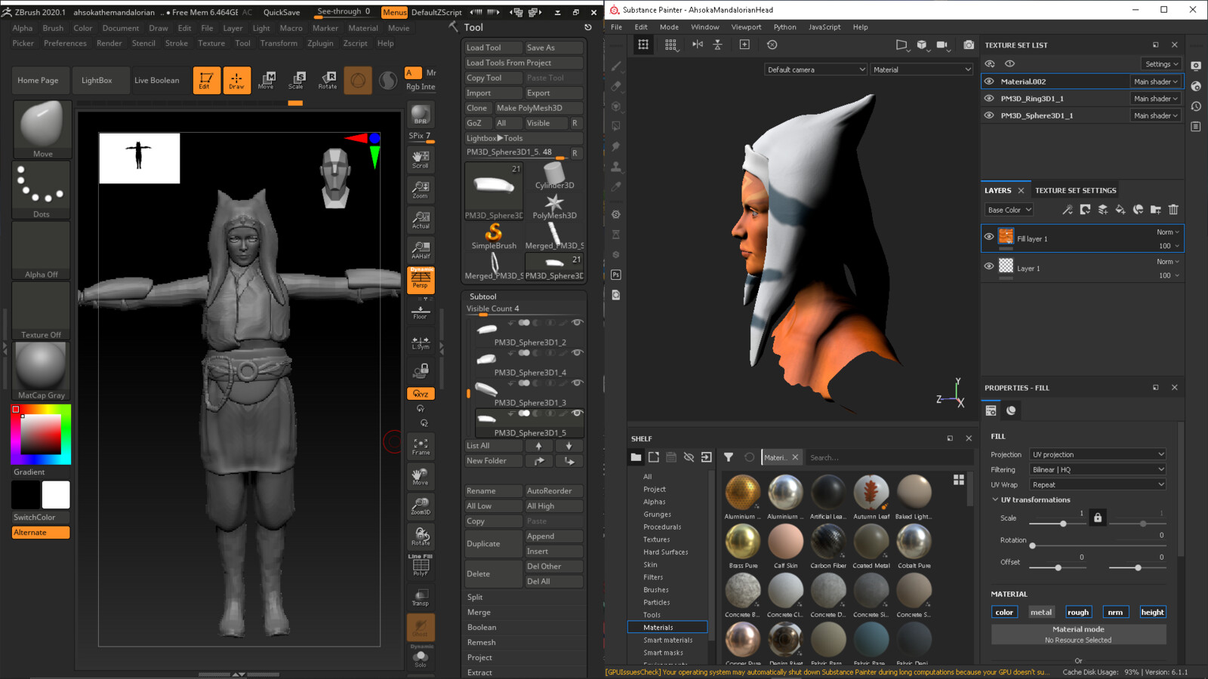Open the Default camera dropdown
Screen dimensions: 1208x679
[x=815, y=69]
